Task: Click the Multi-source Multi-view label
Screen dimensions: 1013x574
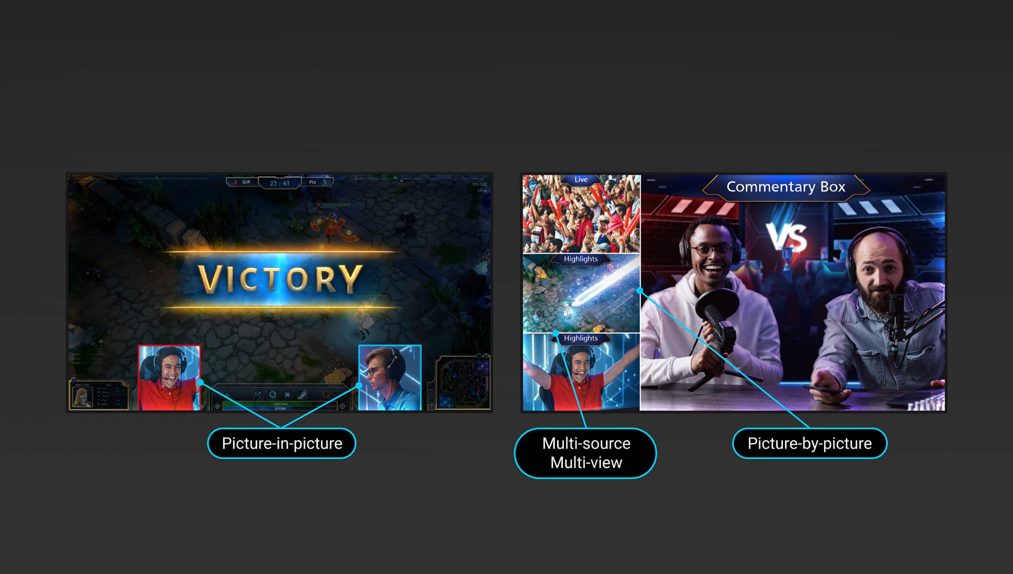Action: (586, 453)
